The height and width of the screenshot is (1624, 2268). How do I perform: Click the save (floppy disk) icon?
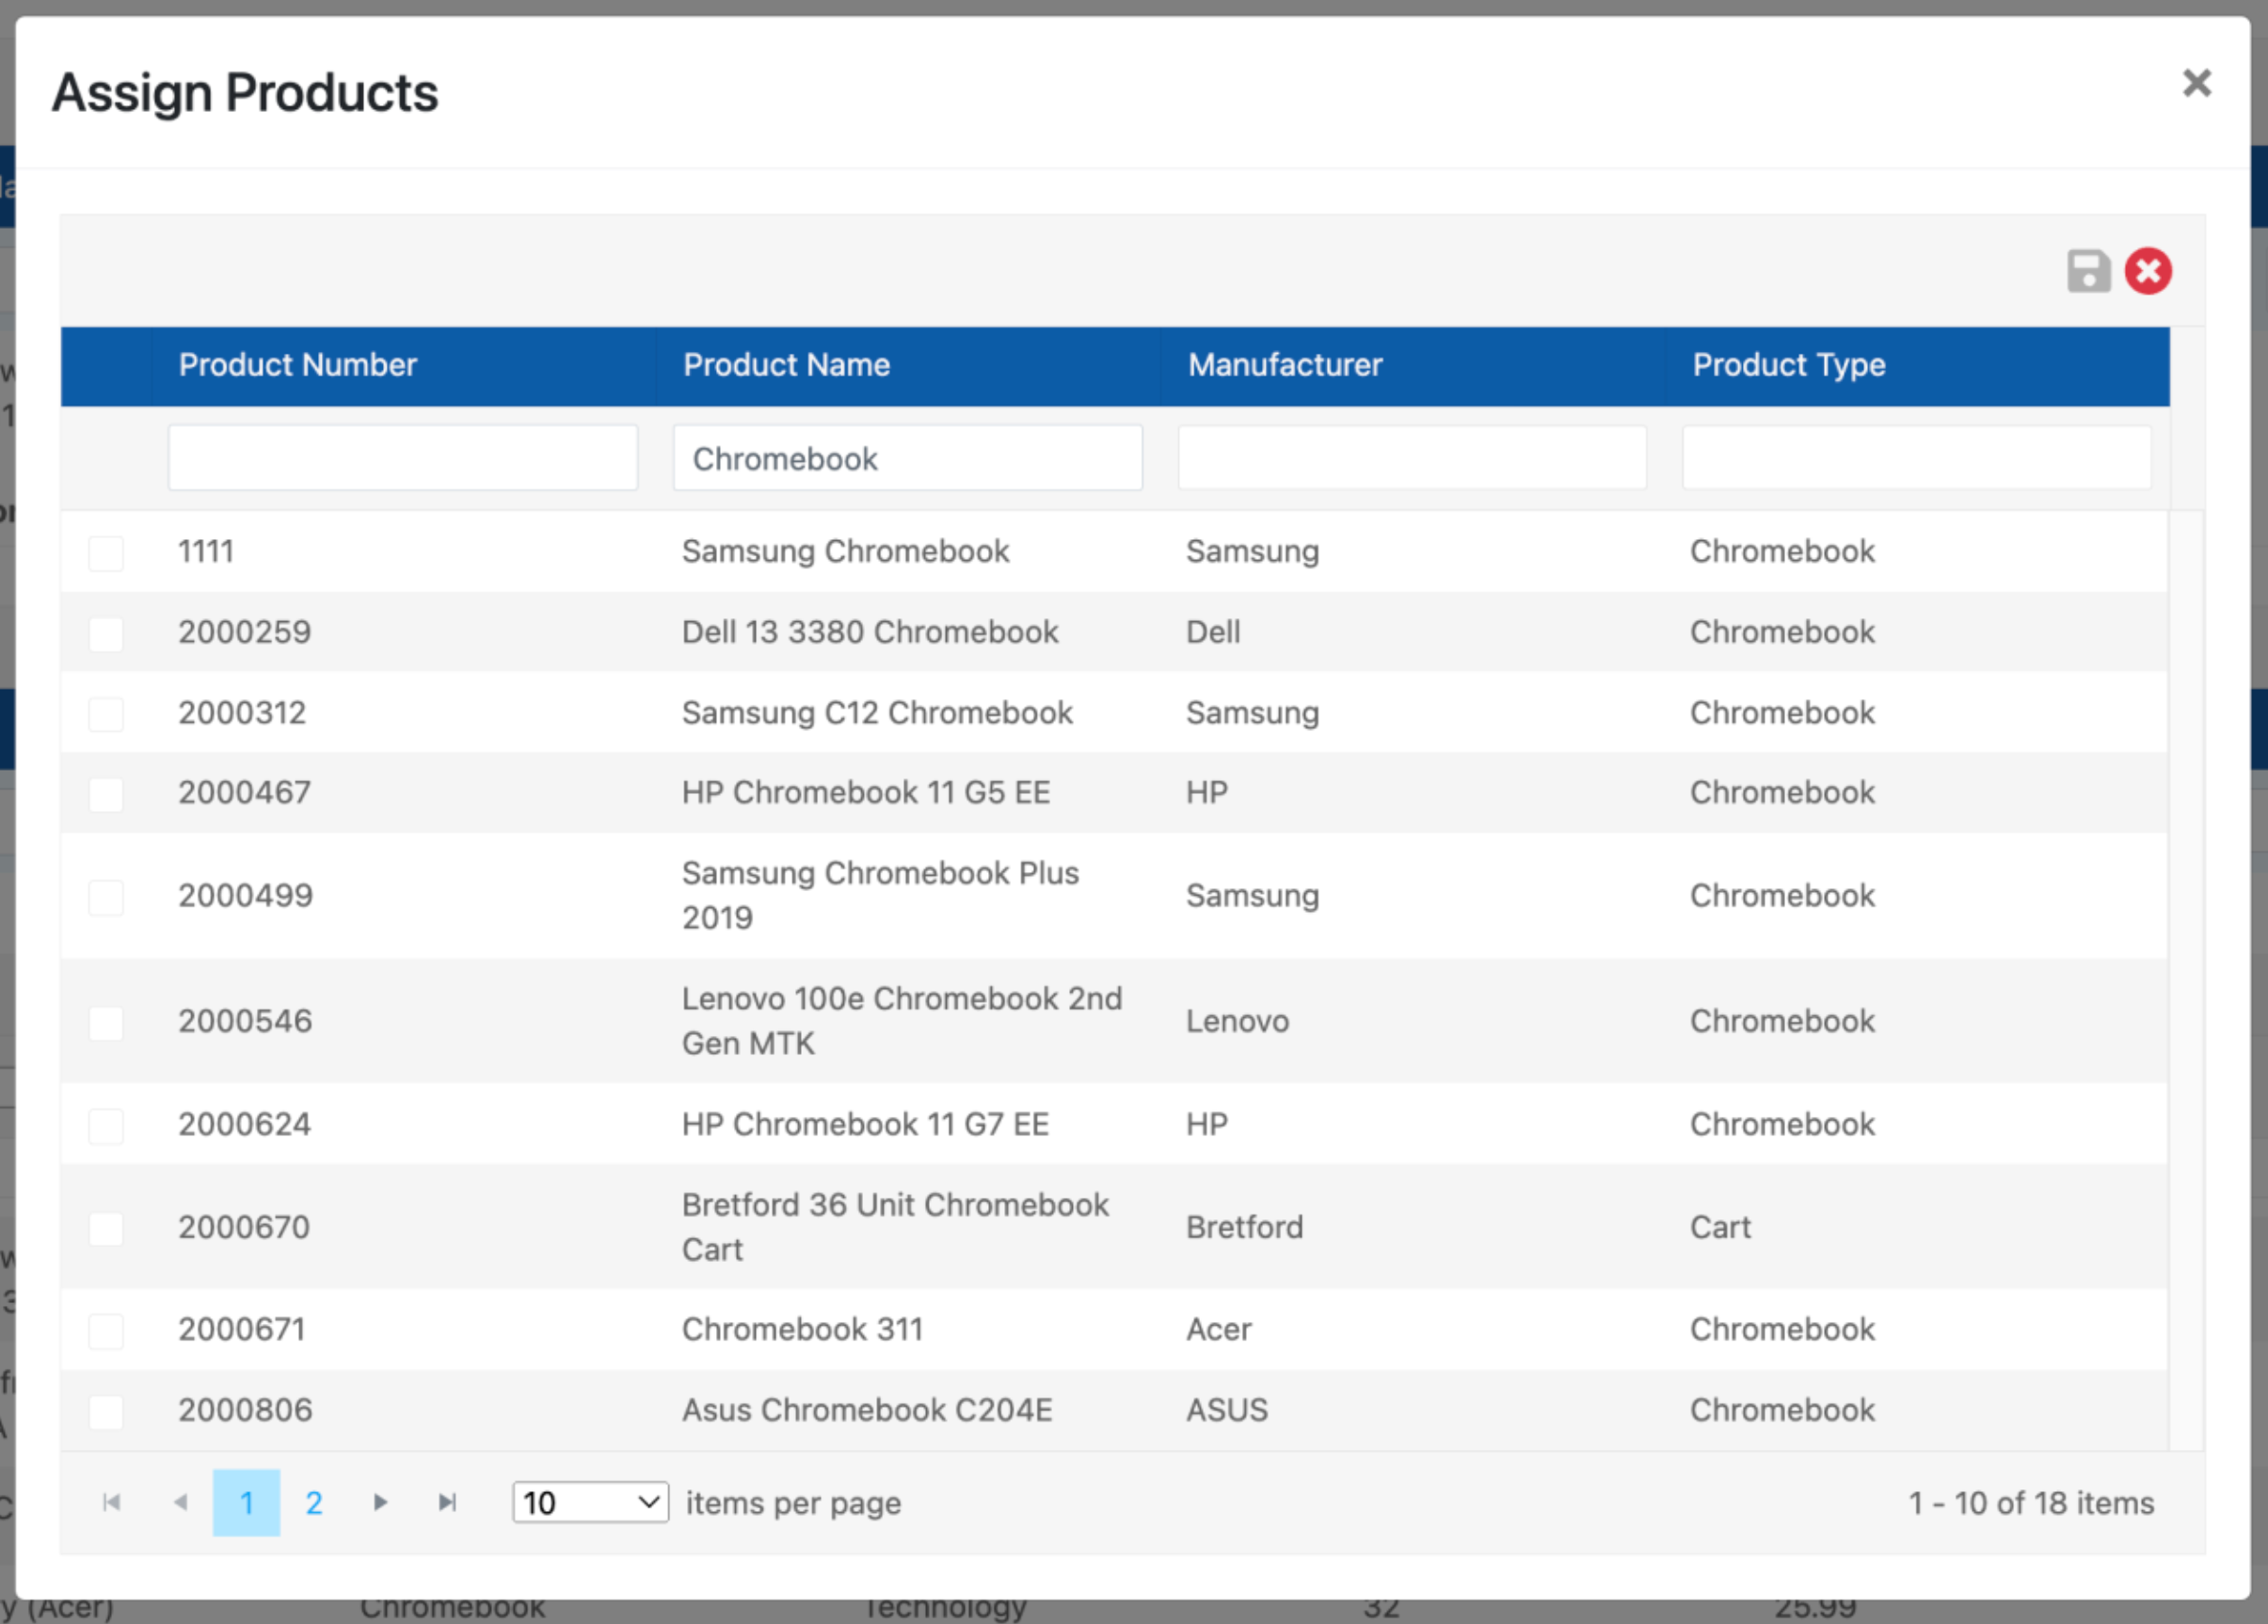[2088, 271]
